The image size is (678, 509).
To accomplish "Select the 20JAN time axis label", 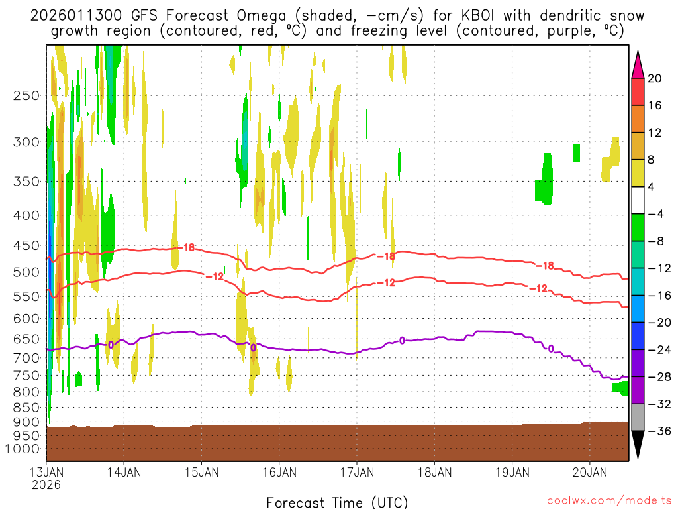I will tap(590, 472).
